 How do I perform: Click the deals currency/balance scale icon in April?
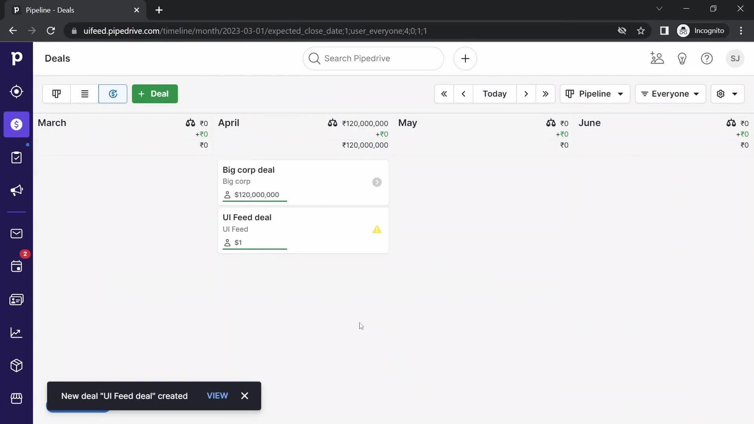pyautogui.click(x=332, y=123)
